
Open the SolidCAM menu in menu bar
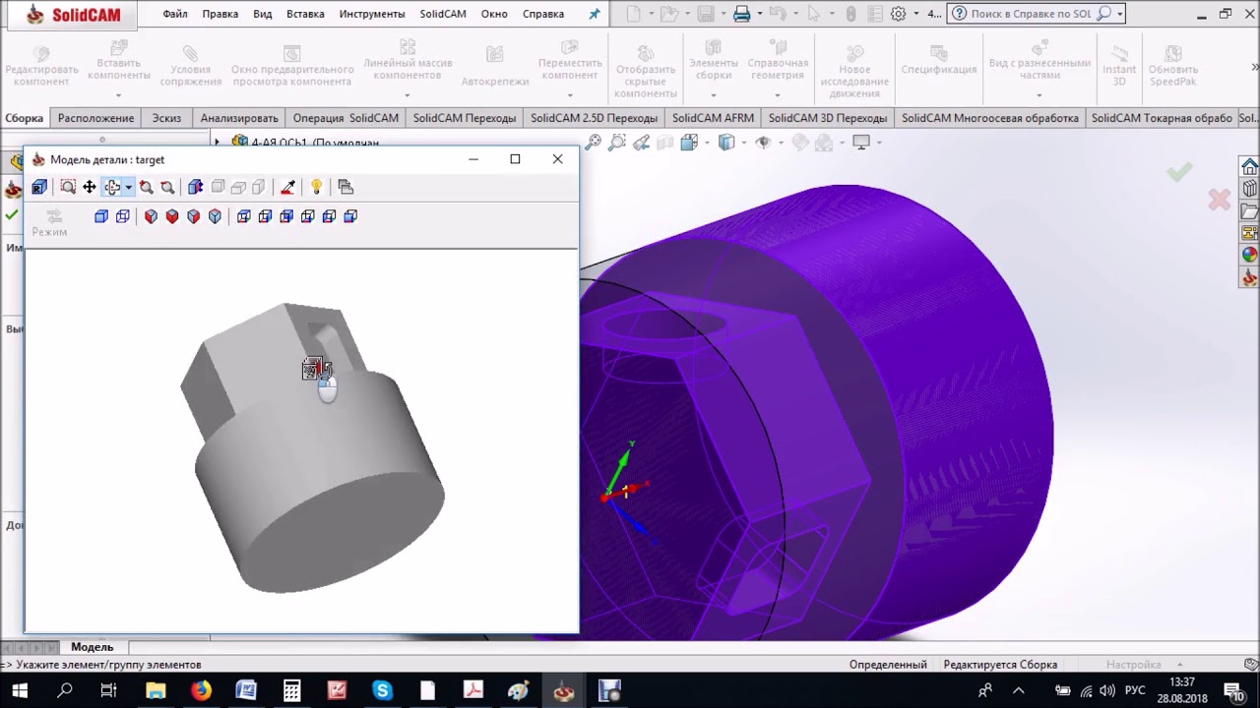443,14
